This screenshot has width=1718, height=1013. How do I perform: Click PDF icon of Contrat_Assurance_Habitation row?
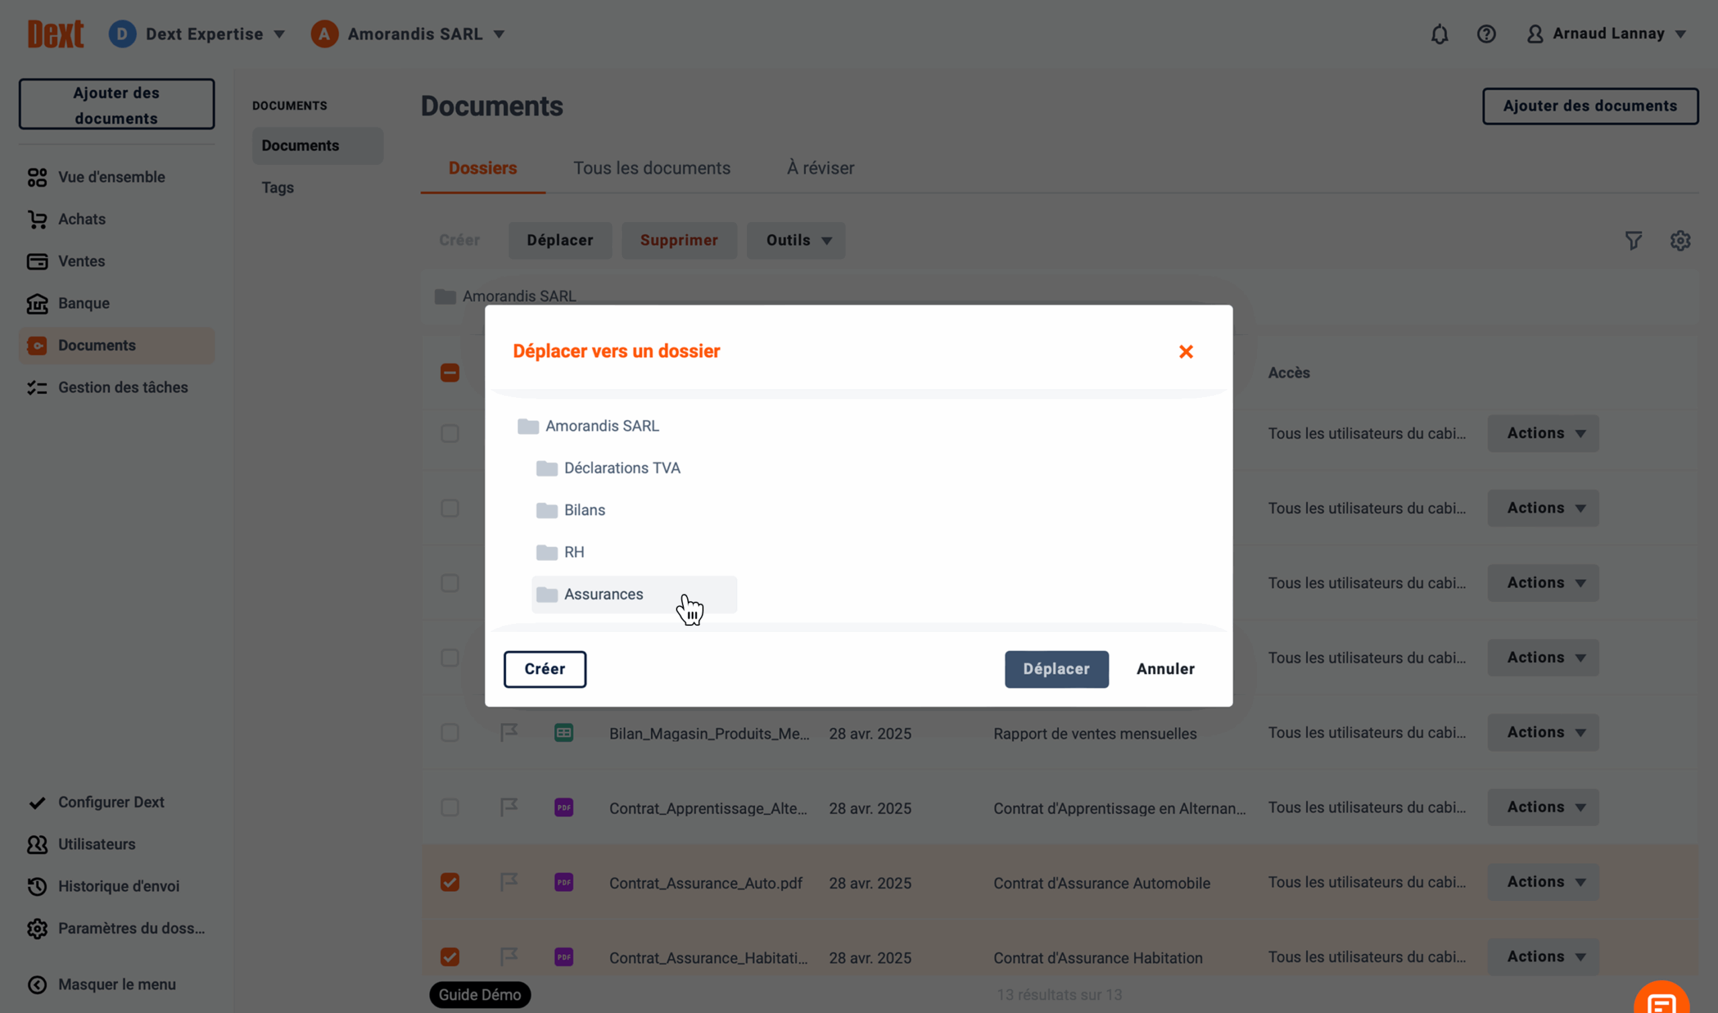coord(563,957)
